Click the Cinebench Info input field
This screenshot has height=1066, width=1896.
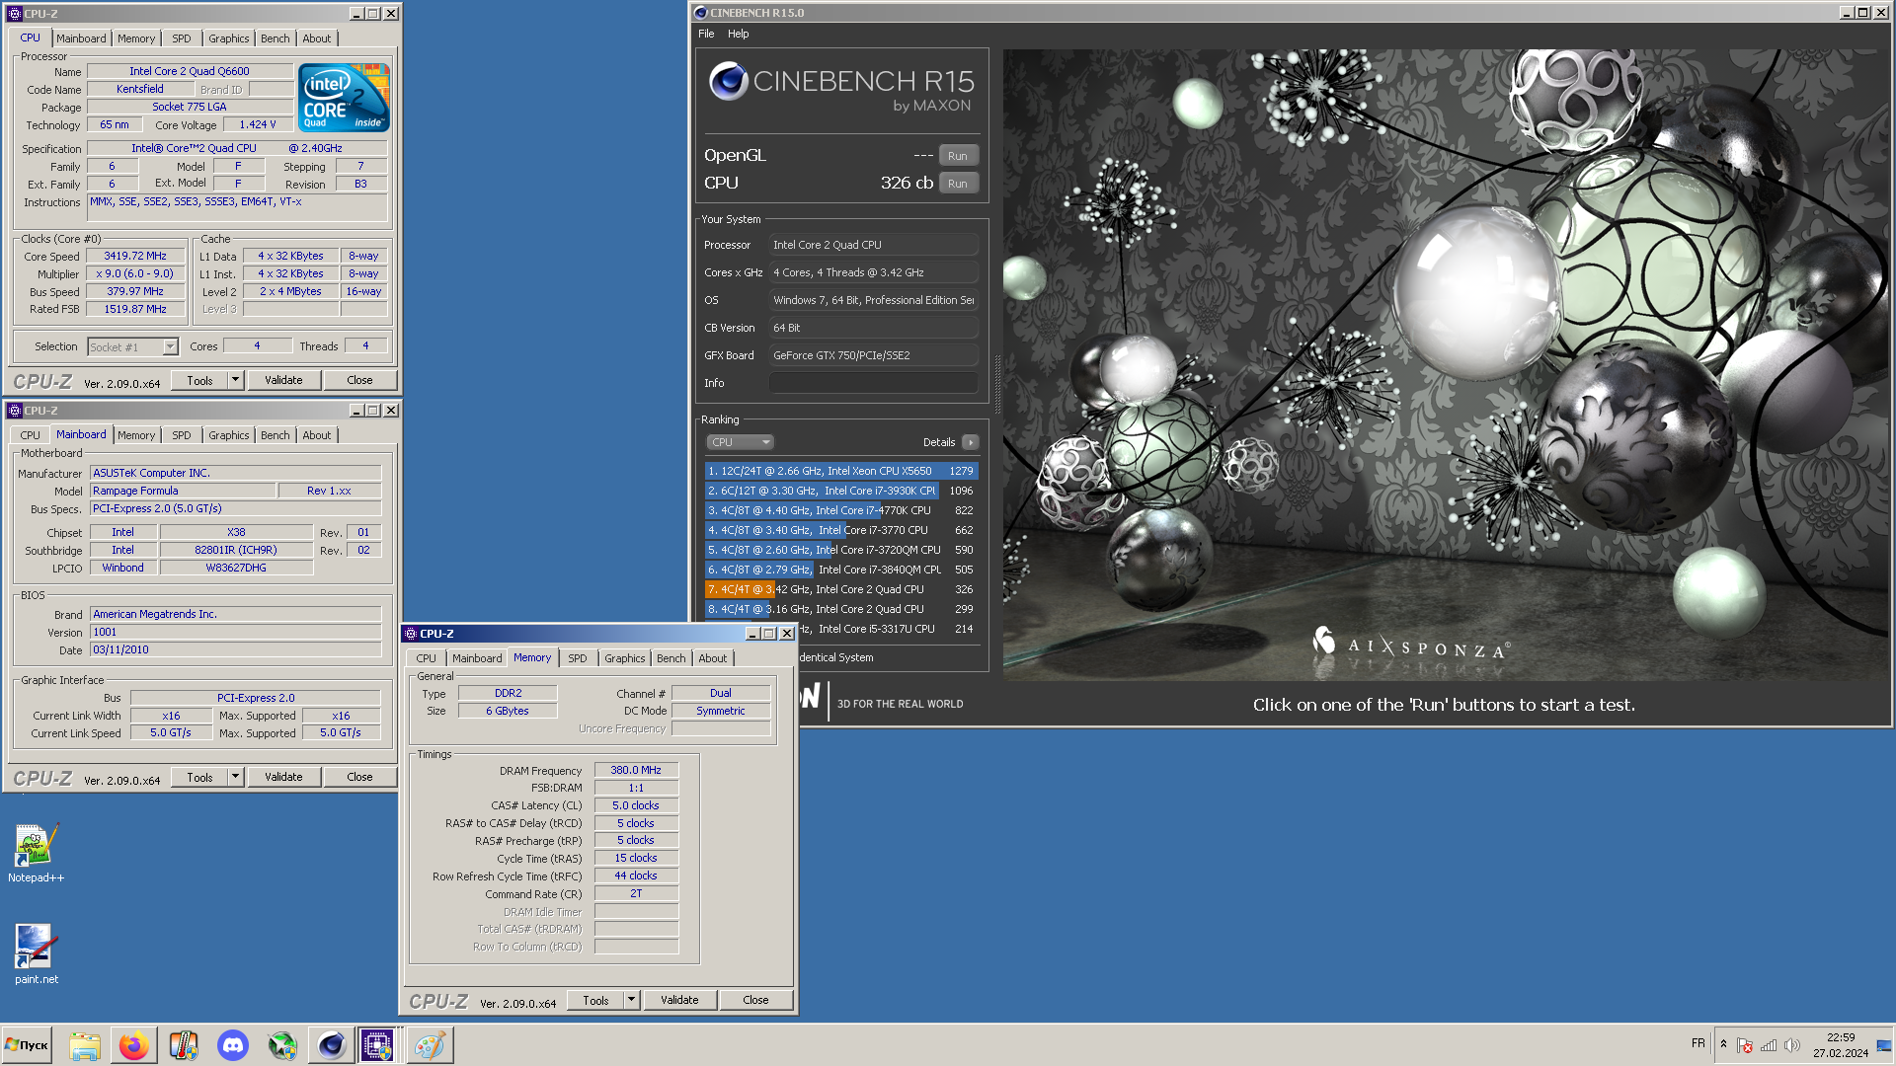[x=874, y=383]
